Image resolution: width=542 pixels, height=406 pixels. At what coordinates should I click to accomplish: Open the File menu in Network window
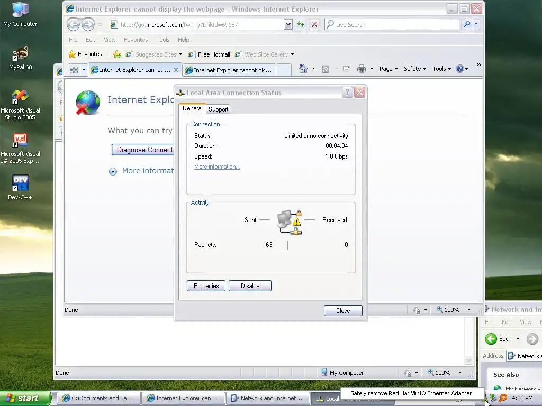(x=489, y=322)
